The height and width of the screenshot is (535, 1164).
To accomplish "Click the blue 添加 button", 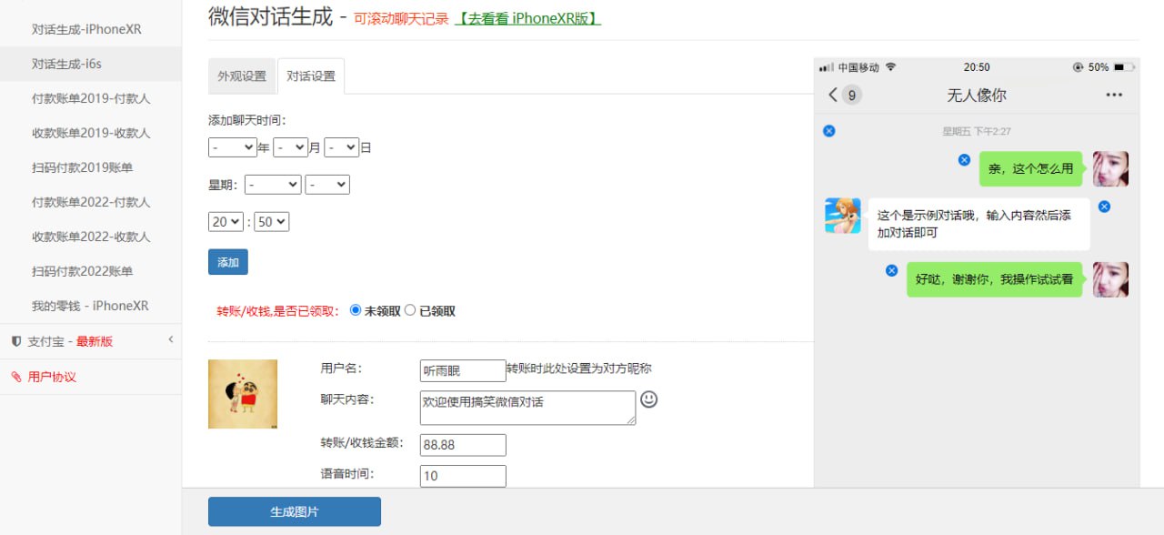I will (x=227, y=262).
